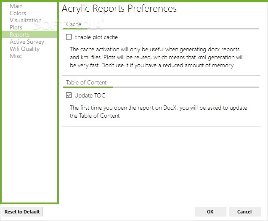Click the Cache section header
Image resolution: width=268 pixels, height=221 pixels.
coord(74,24)
